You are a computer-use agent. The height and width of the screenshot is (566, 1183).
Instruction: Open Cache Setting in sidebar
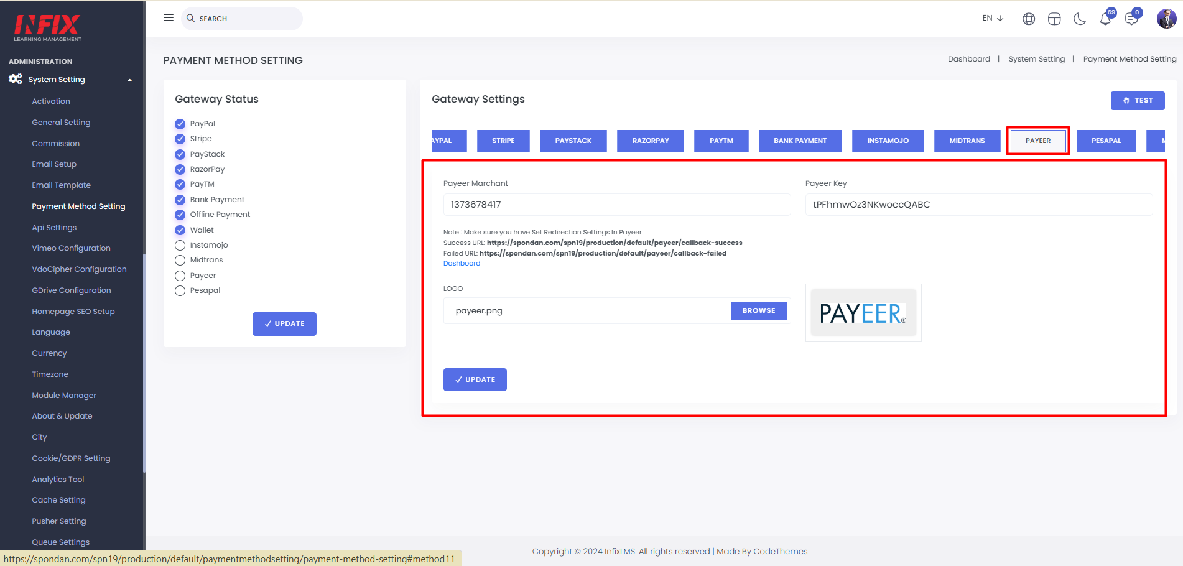coord(59,500)
